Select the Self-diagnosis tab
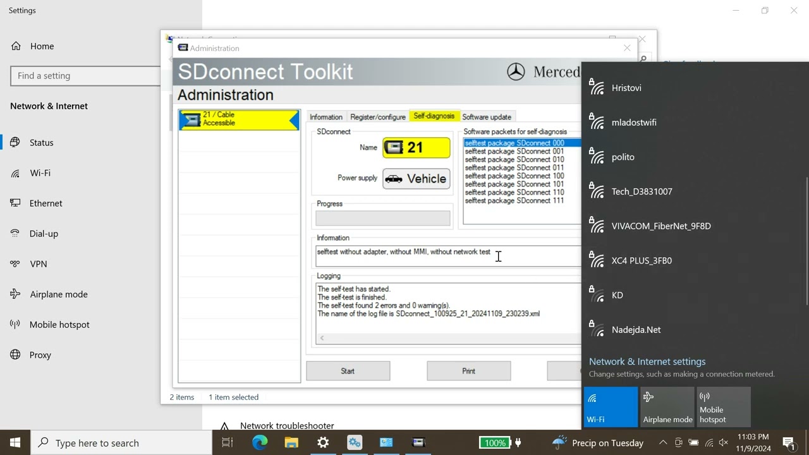809x455 pixels. click(x=434, y=116)
